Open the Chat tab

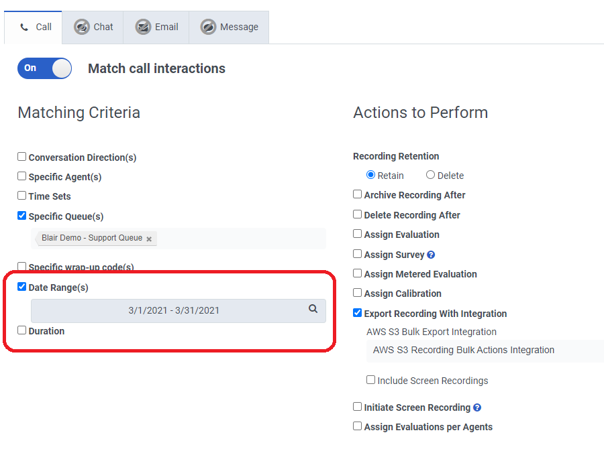coord(93,27)
